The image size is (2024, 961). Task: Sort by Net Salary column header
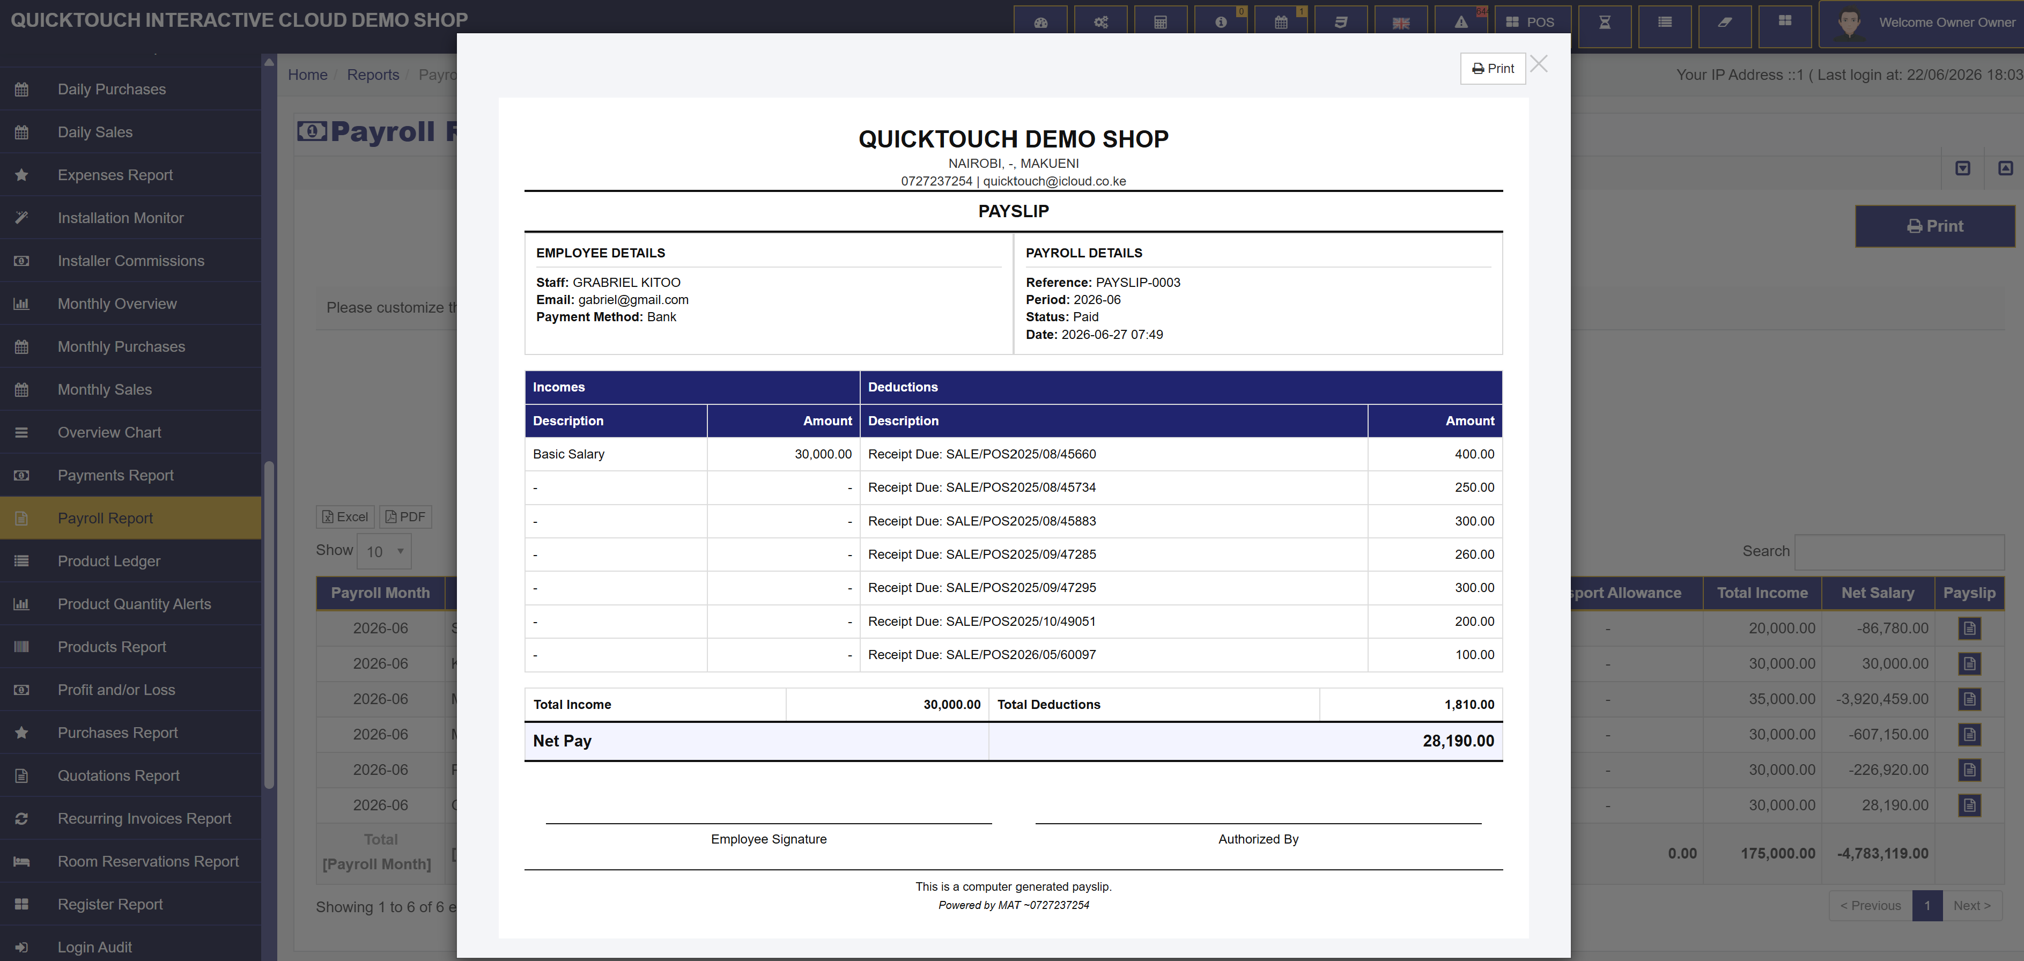click(1877, 593)
